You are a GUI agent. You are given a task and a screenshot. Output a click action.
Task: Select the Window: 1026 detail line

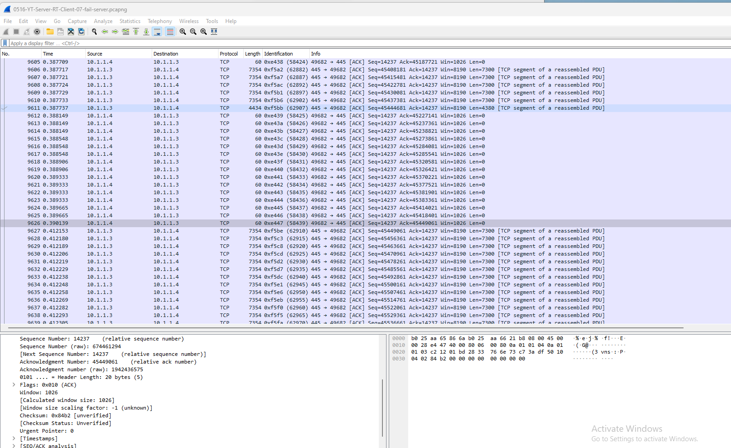pyautogui.click(x=39, y=392)
